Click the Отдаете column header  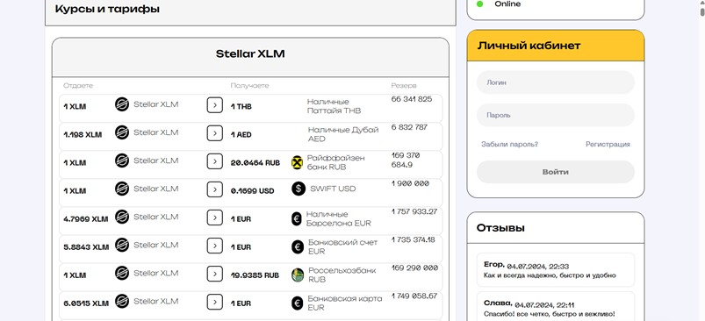click(x=78, y=85)
